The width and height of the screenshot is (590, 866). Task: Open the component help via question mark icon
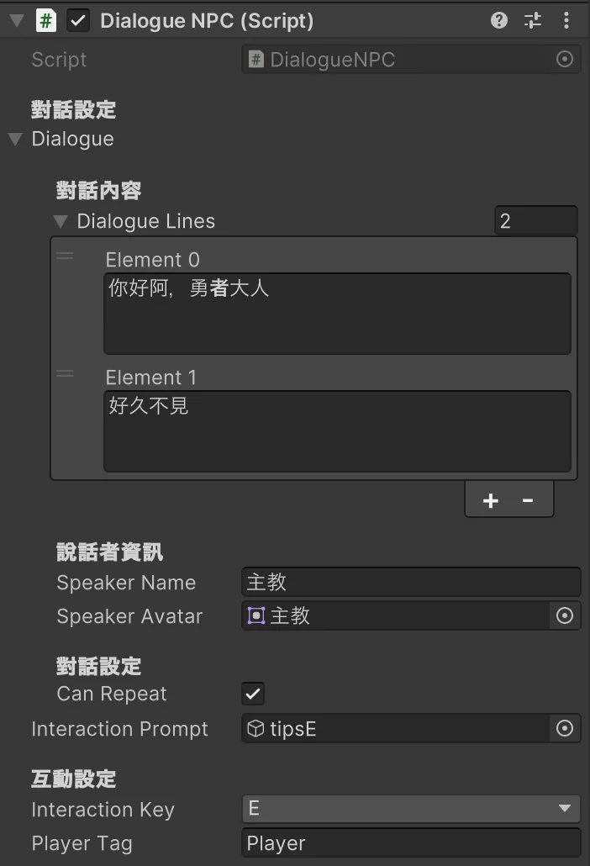[x=499, y=20]
